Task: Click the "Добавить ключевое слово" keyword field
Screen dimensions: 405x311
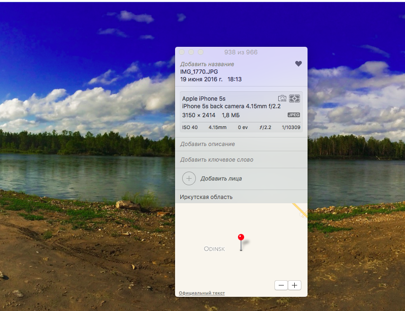Action: point(217,160)
